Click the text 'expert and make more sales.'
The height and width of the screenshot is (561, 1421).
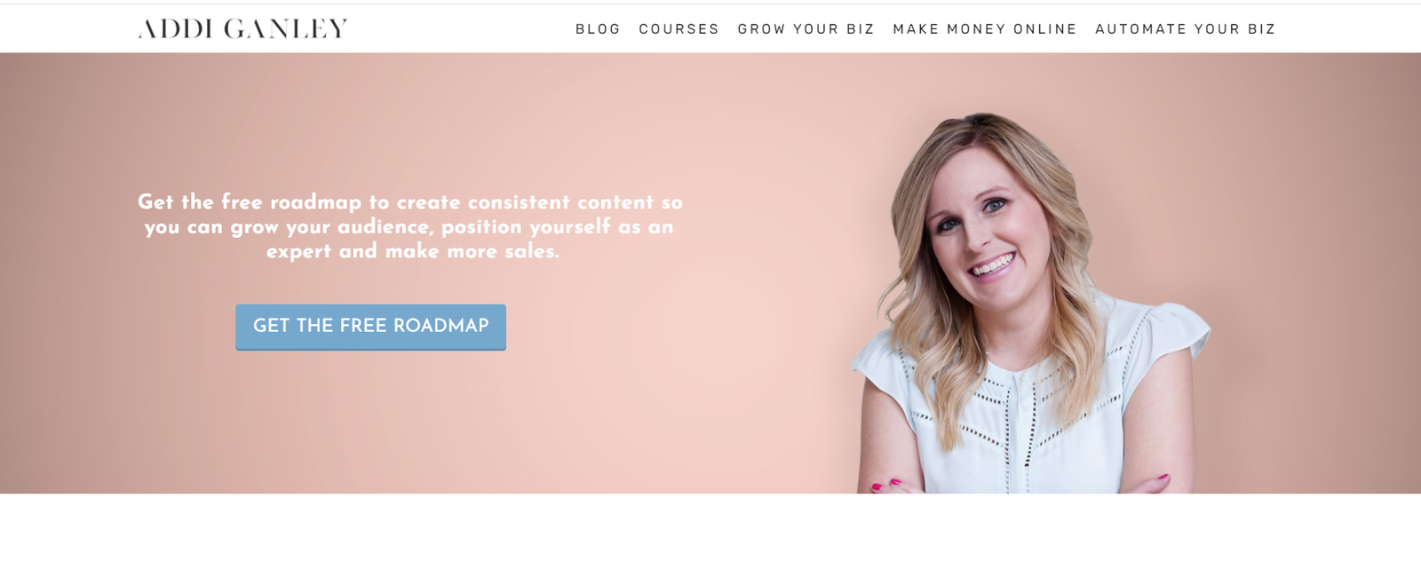[x=413, y=251]
